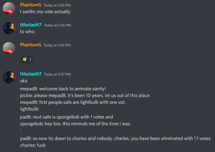This screenshot has height=152, width=215.
Task: Click timestamp on PhantomS's vote-switch message
Action: [57, 5]
